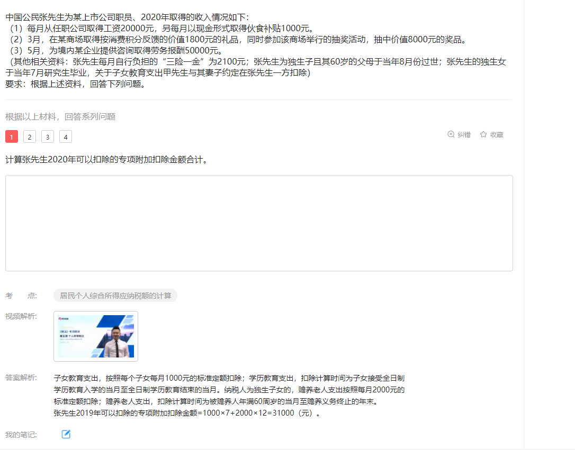Play the 视频解析 video thumbnail

(96, 336)
